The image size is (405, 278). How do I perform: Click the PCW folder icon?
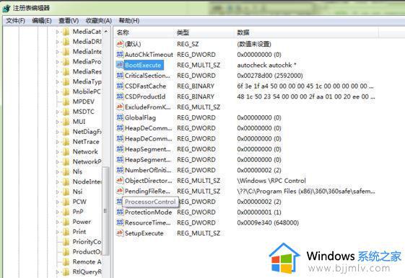tap(66, 202)
